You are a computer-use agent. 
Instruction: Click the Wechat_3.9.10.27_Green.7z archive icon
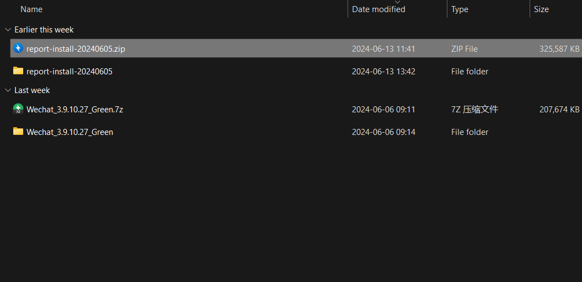click(x=18, y=109)
